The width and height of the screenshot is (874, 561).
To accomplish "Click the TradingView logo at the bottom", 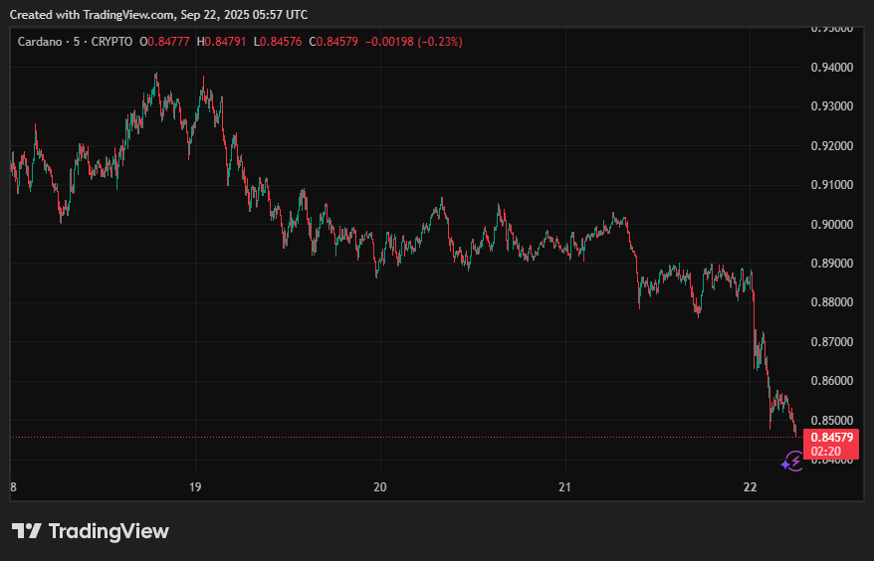I will click(x=91, y=531).
